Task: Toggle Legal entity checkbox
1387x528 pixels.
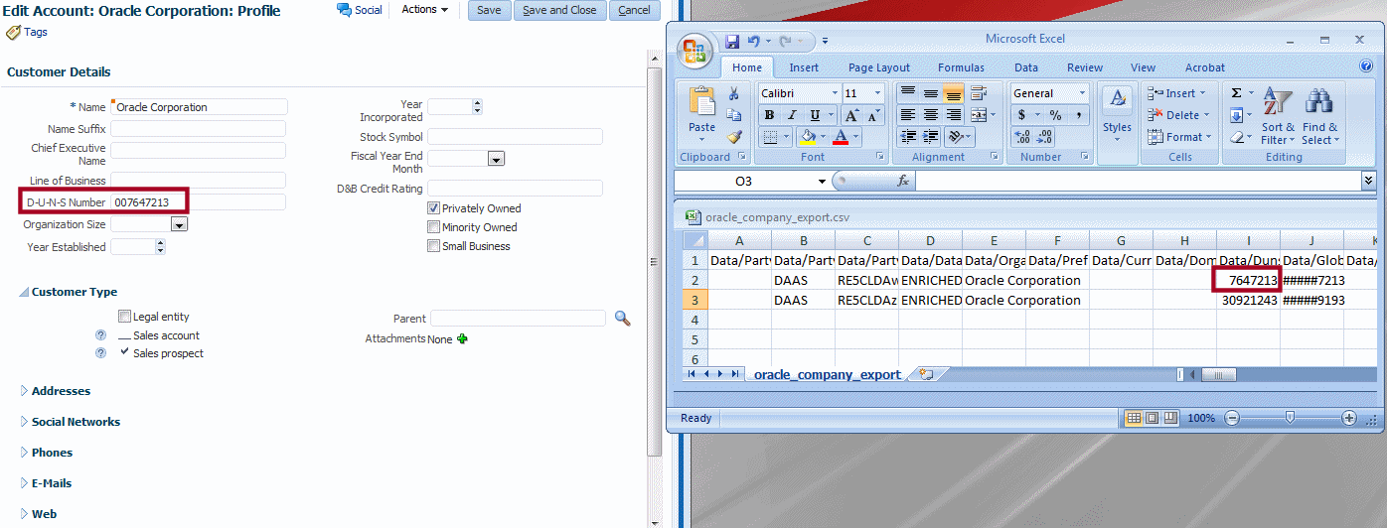Action: click(124, 317)
